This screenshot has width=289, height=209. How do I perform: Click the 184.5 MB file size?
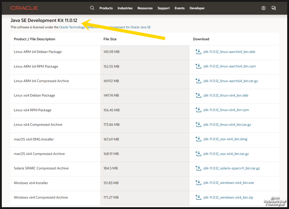click(111, 168)
